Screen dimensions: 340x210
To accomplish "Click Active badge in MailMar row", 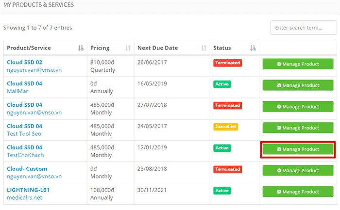I will (222, 84).
